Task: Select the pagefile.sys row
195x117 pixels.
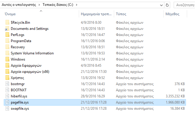Action: (95, 102)
